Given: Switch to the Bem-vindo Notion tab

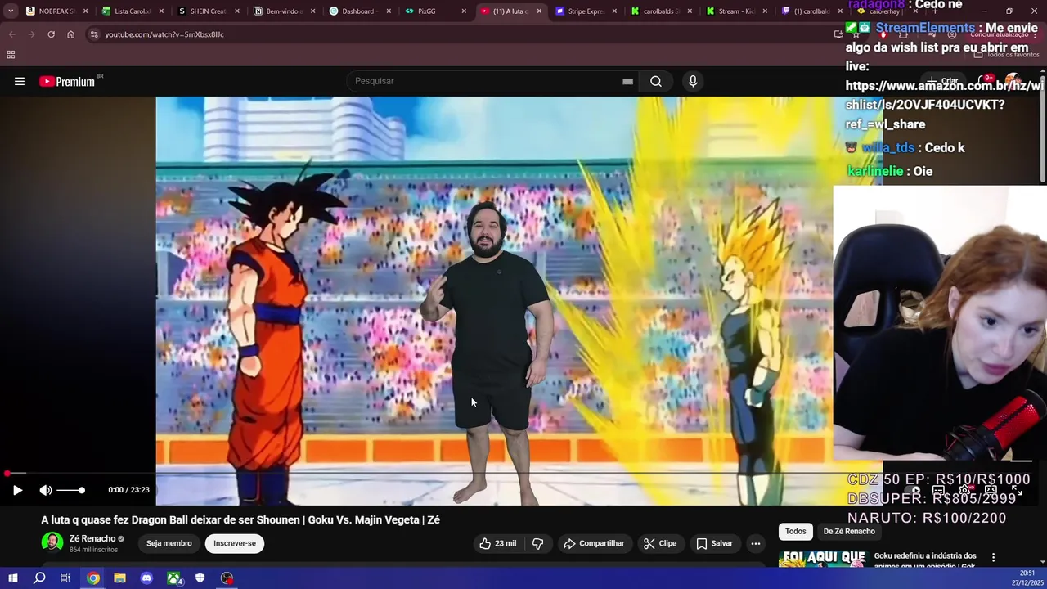Looking at the screenshot, I should (283, 11).
